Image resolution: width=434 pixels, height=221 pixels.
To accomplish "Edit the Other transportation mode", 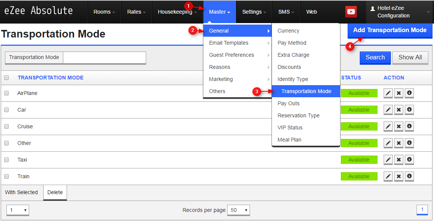I will click(388, 143).
